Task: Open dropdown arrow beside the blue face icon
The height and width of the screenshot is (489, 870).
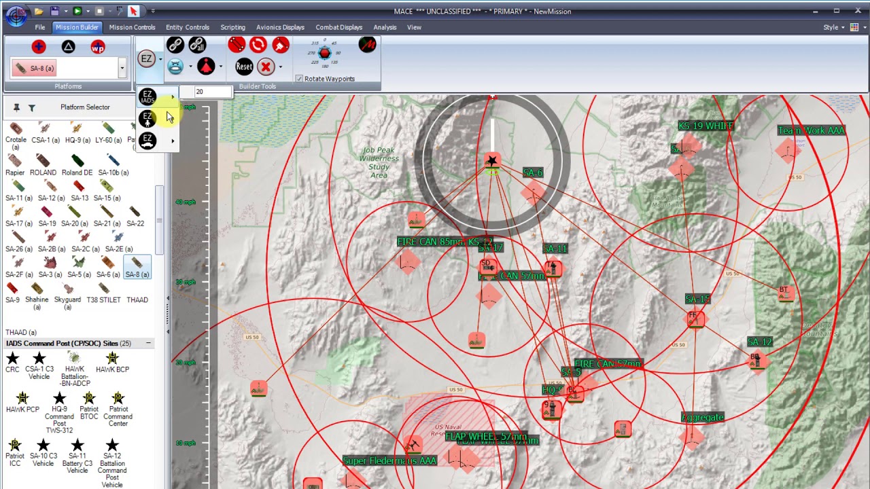Action: [x=190, y=67]
